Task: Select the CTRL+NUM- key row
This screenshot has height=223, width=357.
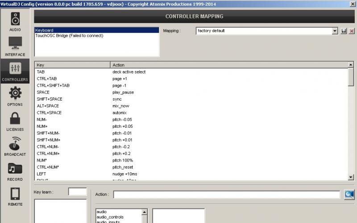Action: 191,147
